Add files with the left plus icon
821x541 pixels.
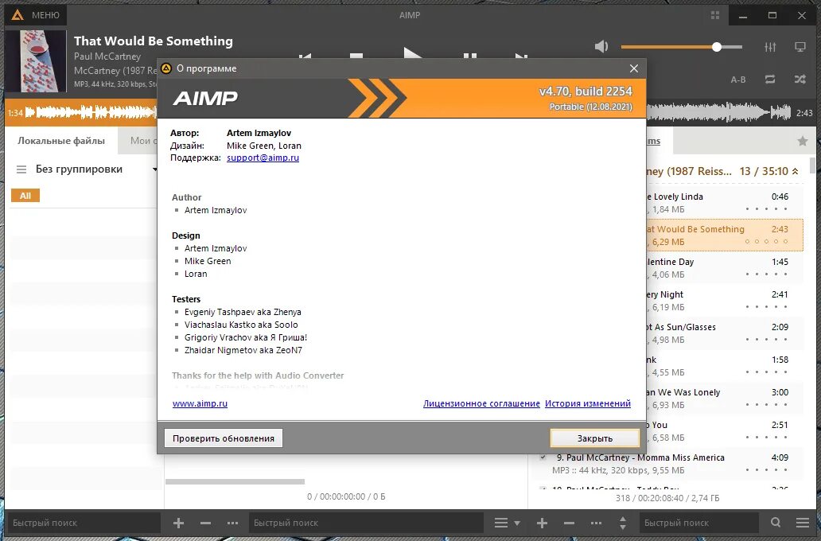(x=178, y=523)
